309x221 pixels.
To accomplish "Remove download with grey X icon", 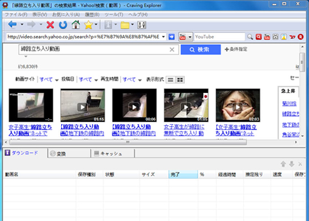I will pyautogui.click(x=300, y=164).
